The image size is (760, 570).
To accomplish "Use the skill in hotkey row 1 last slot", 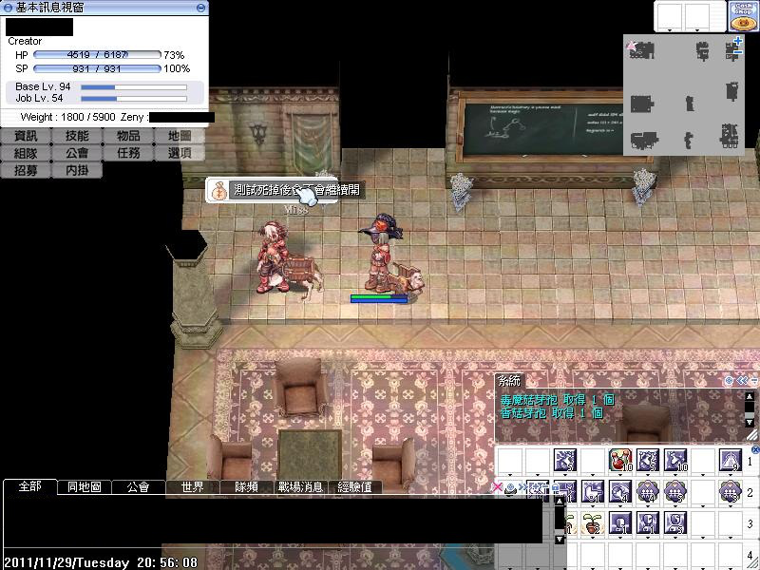I will 730,461.
